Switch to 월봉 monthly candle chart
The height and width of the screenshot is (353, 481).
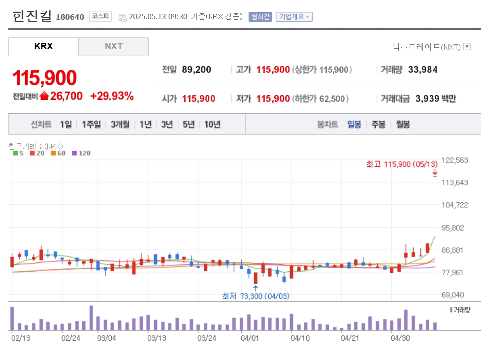pos(403,125)
